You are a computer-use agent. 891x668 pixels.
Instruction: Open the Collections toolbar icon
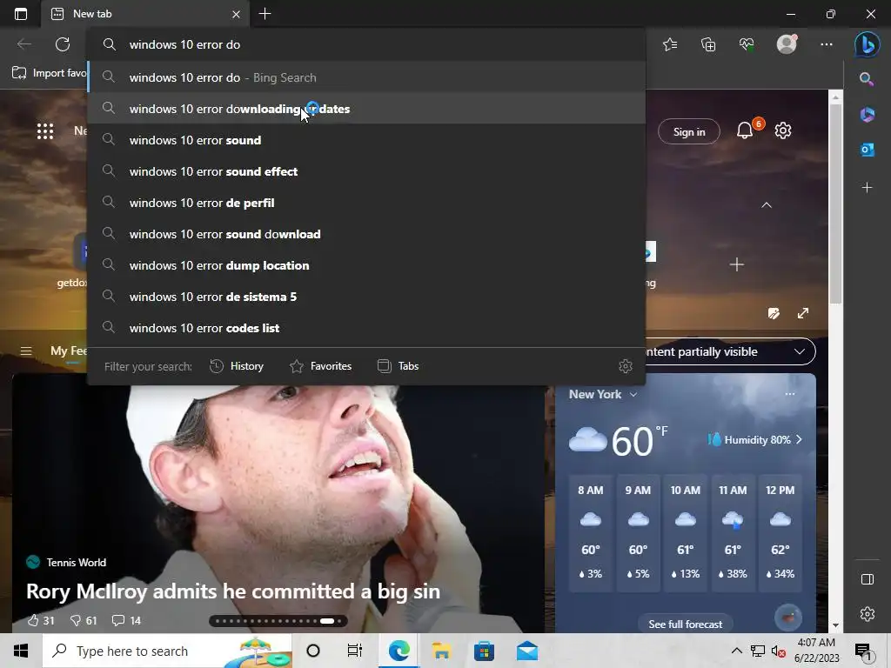[x=708, y=44]
